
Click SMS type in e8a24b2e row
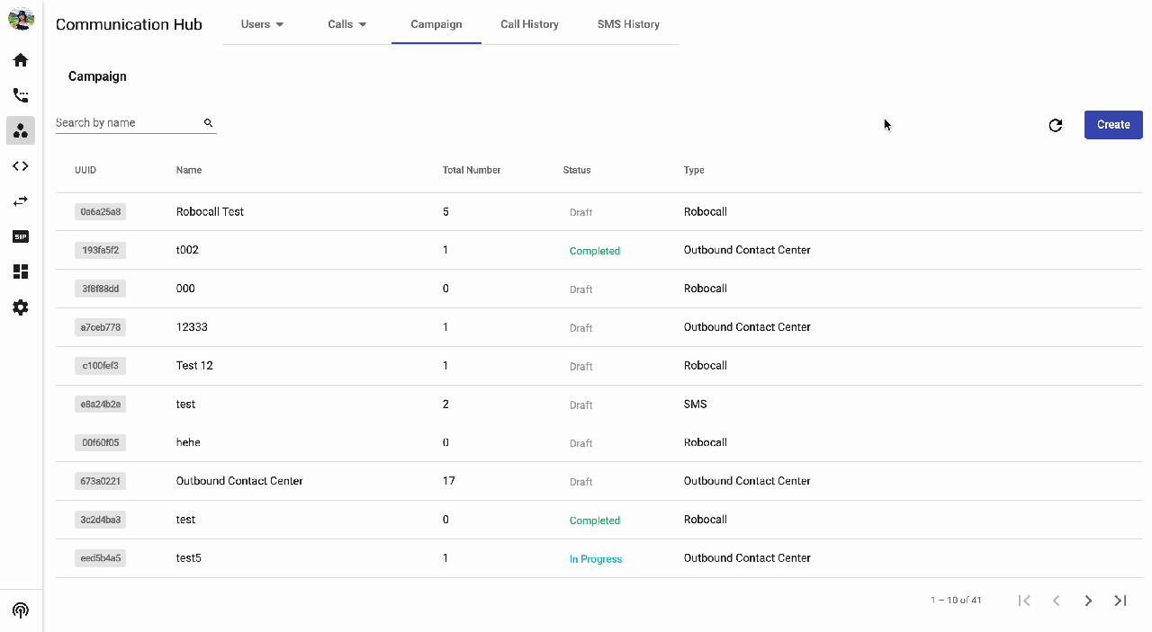tap(695, 405)
